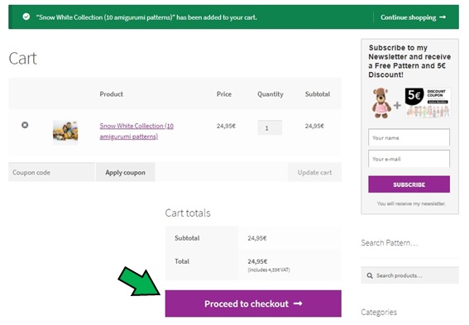
Task: Focus the Search products box
Action: [409, 275]
